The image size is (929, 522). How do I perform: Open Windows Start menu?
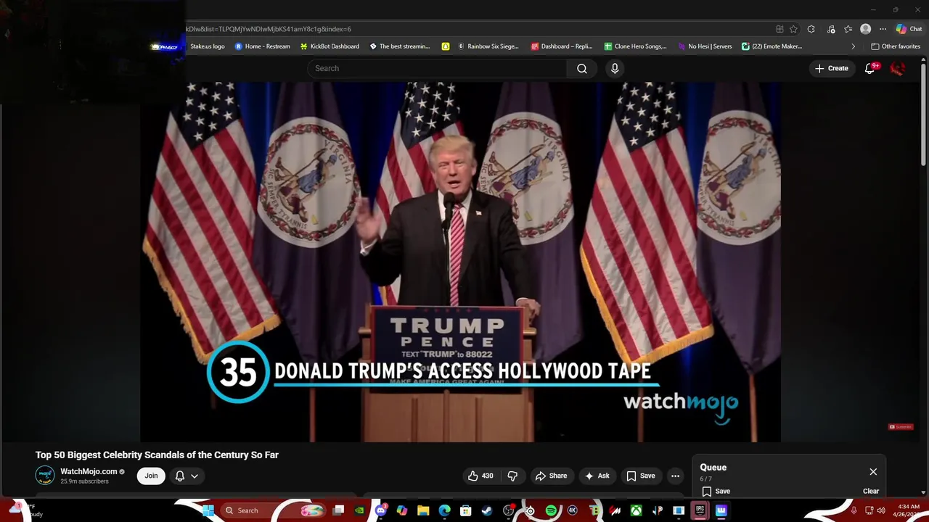coord(208,510)
